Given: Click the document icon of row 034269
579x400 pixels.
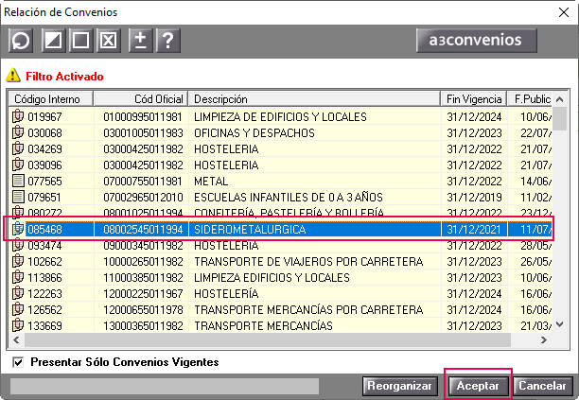Looking at the screenshot, I should point(18,148).
